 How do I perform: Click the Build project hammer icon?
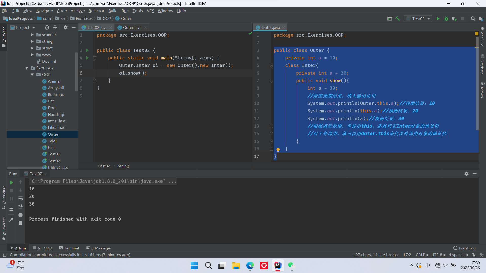(x=398, y=19)
